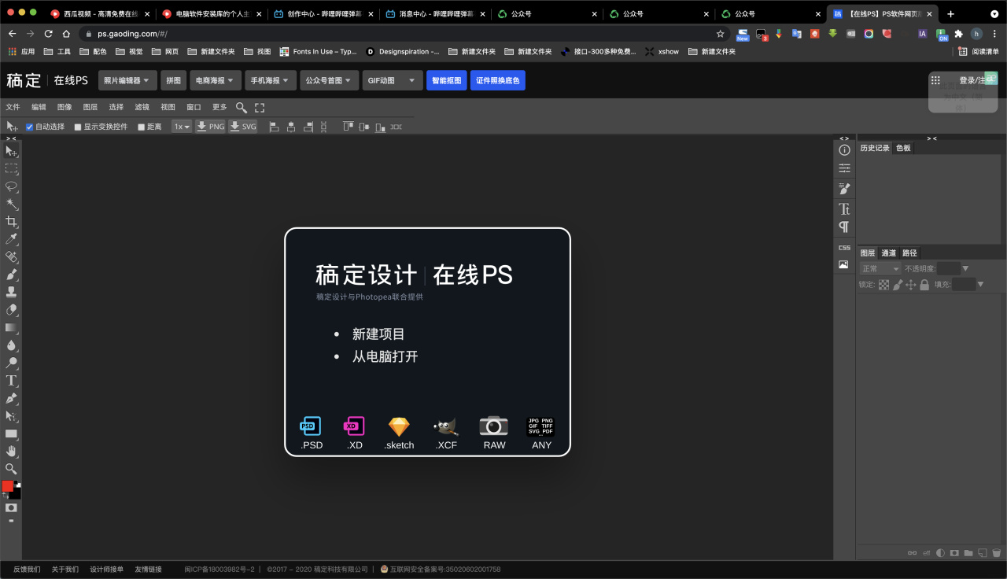
Task: Select the Eyedropper tool
Action: [12, 239]
